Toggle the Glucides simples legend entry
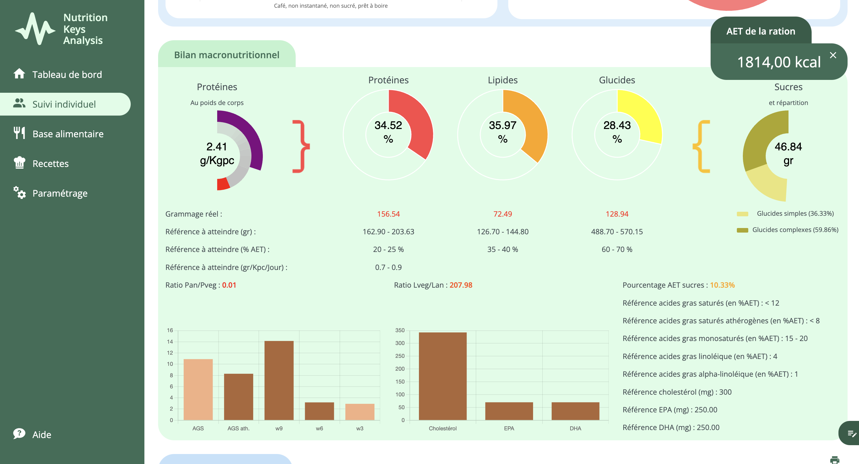 (x=785, y=213)
